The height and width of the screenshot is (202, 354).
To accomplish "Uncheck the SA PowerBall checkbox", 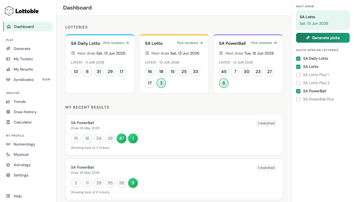I will click(298, 91).
